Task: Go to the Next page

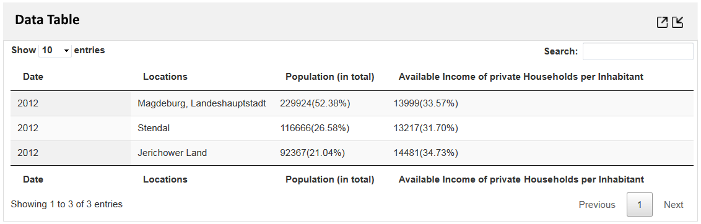Action: [673, 205]
